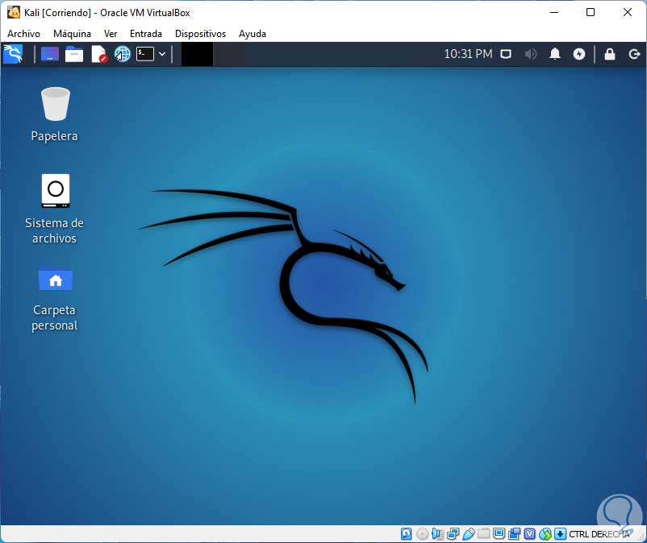Click the keyboard capture arrow icon
The height and width of the screenshot is (543, 647).
click(x=560, y=534)
